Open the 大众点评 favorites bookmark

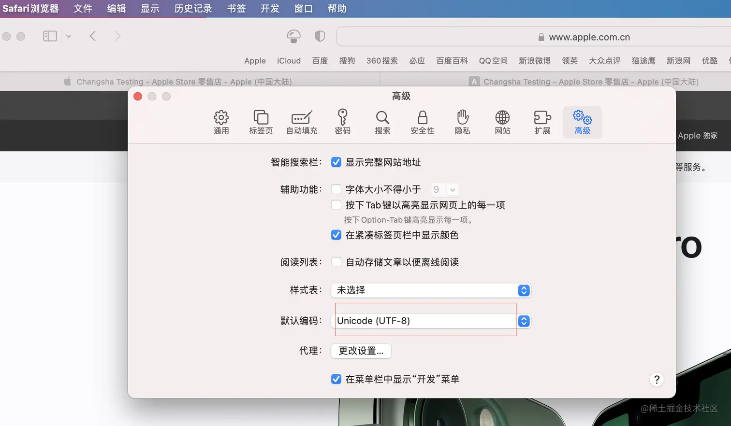[605, 61]
